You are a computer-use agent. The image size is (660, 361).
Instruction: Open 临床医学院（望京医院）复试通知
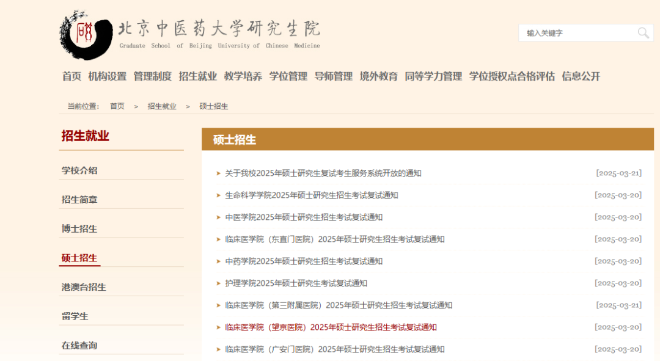[331, 327]
